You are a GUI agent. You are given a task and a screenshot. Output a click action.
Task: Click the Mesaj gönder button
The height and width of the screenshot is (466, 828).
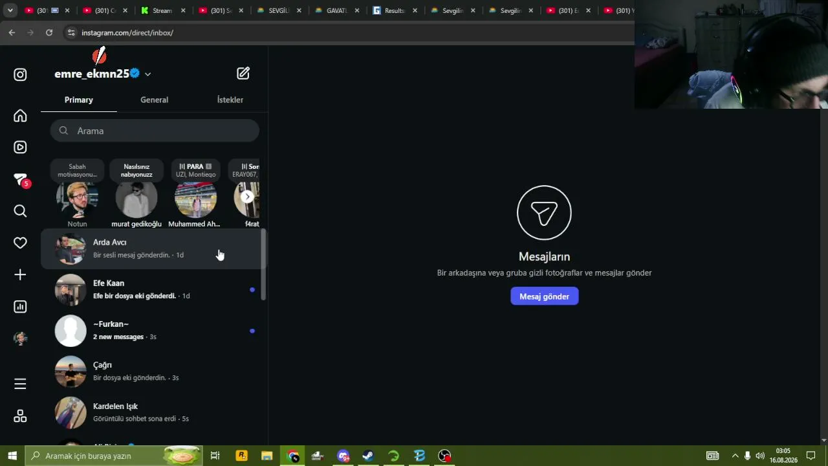545,296
